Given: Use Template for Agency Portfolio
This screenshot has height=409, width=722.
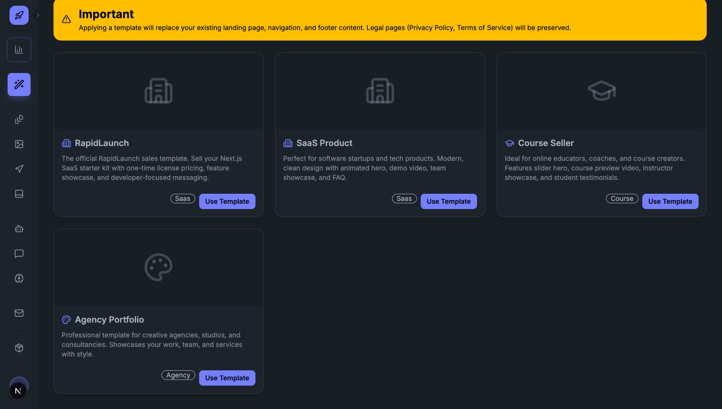Looking at the screenshot, I should pos(227,378).
